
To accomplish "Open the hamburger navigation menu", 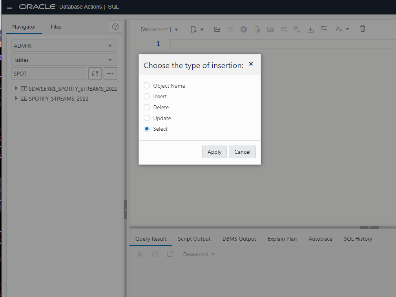I will pos(9,7).
